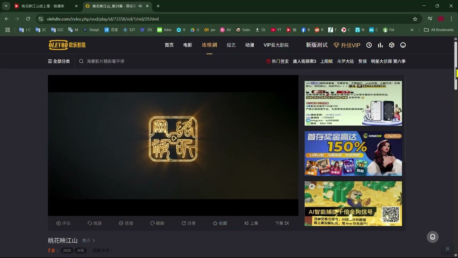The image size is (458, 258).
Task: Open the 评论 comments button
Action: pos(63,223)
